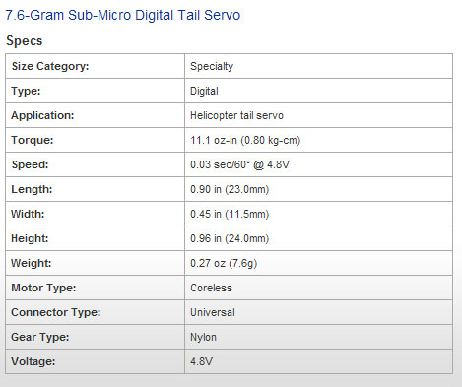This screenshot has height=387, width=462.
Task: Click the Connector Type label
Action: pyautogui.click(x=56, y=312)
